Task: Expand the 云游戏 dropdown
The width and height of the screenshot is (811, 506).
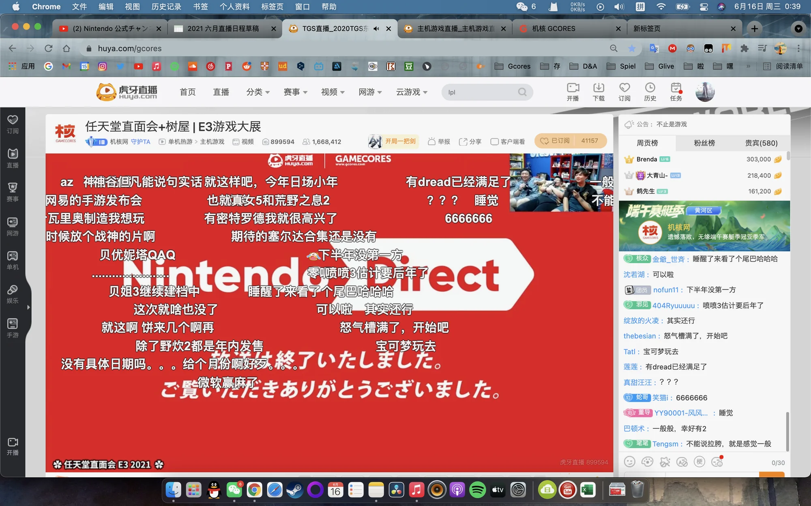Action: [412, 92]
